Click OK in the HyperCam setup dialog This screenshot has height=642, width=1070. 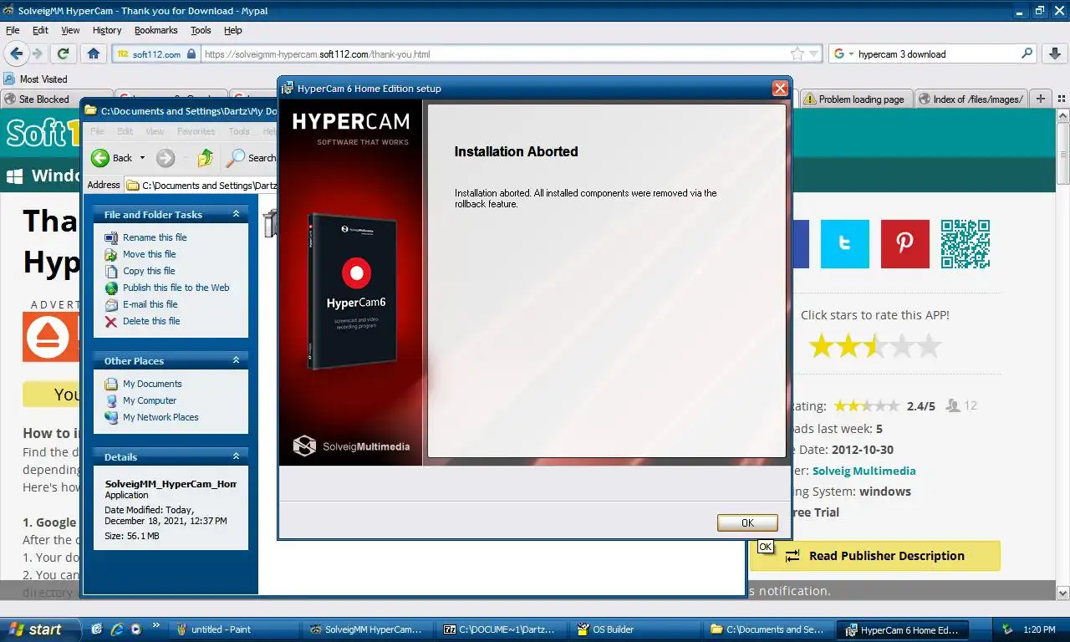pos(747,522)
